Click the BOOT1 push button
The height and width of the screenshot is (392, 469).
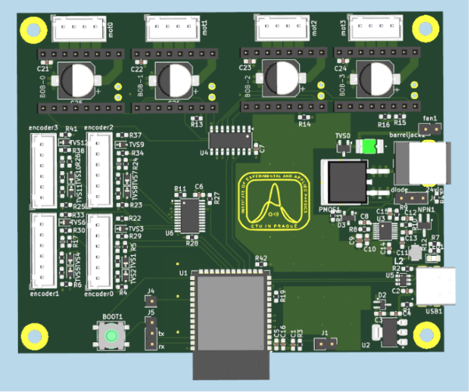111,335
